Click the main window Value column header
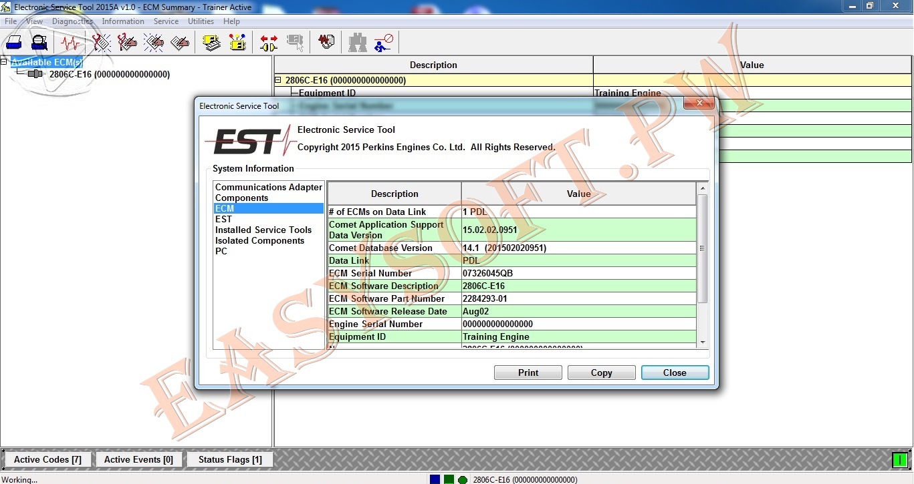 point(752,65)
